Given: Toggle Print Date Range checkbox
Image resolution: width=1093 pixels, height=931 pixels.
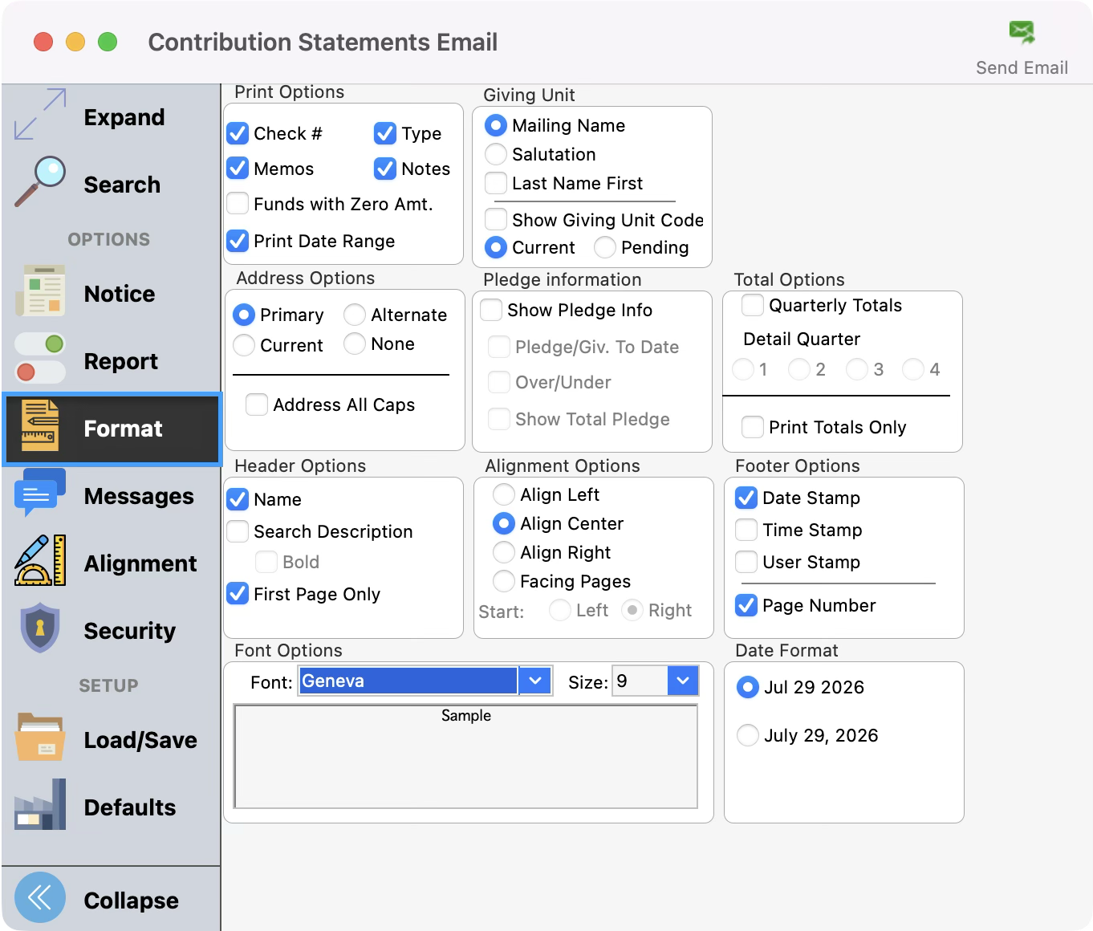Looking at the screenshot, I should tap(238, 241).
